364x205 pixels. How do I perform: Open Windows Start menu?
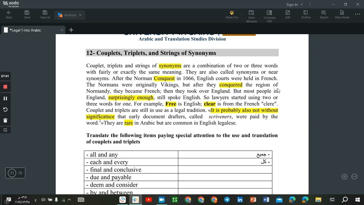pyautogui.click(x=357, y=200)
